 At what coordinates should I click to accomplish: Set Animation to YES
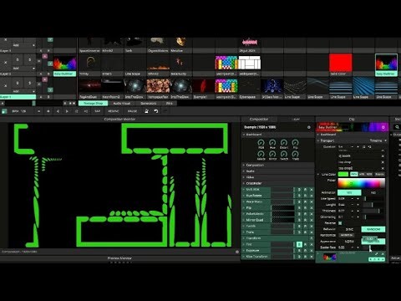point(349,192)
